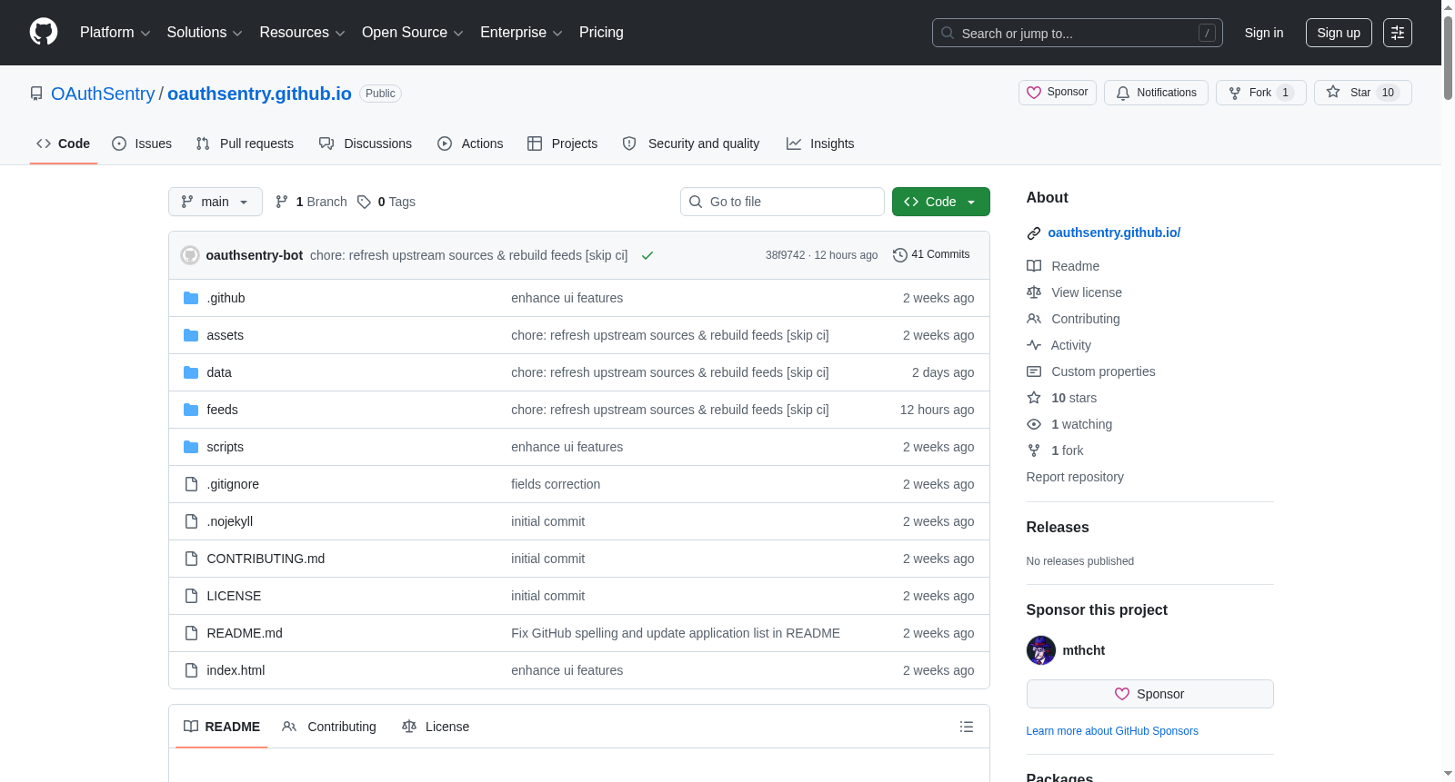Open the oauthsentry.github.io/ website link
The height and width of the screenshot is (782, 1455).
click(x=1114, y=233)
